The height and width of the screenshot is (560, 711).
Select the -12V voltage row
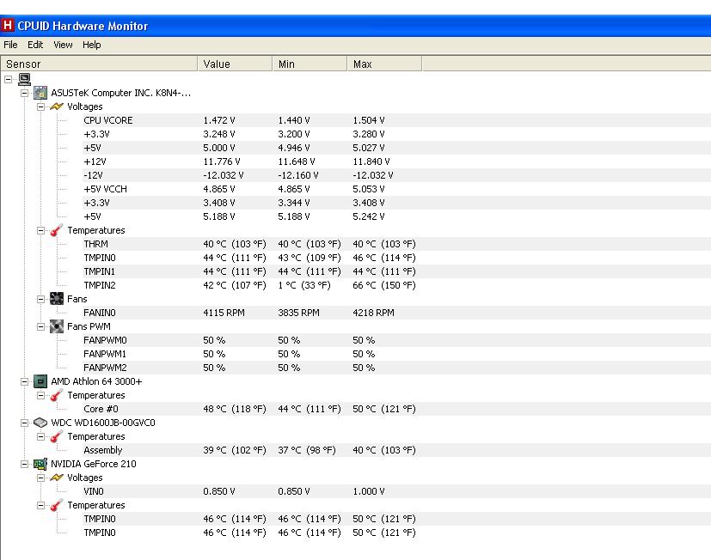(396, 175)
